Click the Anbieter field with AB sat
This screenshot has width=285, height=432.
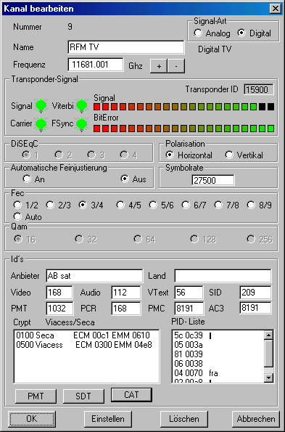coord(94,276)
